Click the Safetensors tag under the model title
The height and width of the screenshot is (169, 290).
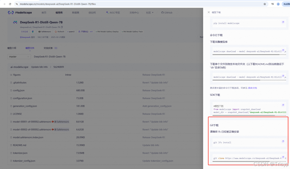pyautogui.click(x=45, y=31)
